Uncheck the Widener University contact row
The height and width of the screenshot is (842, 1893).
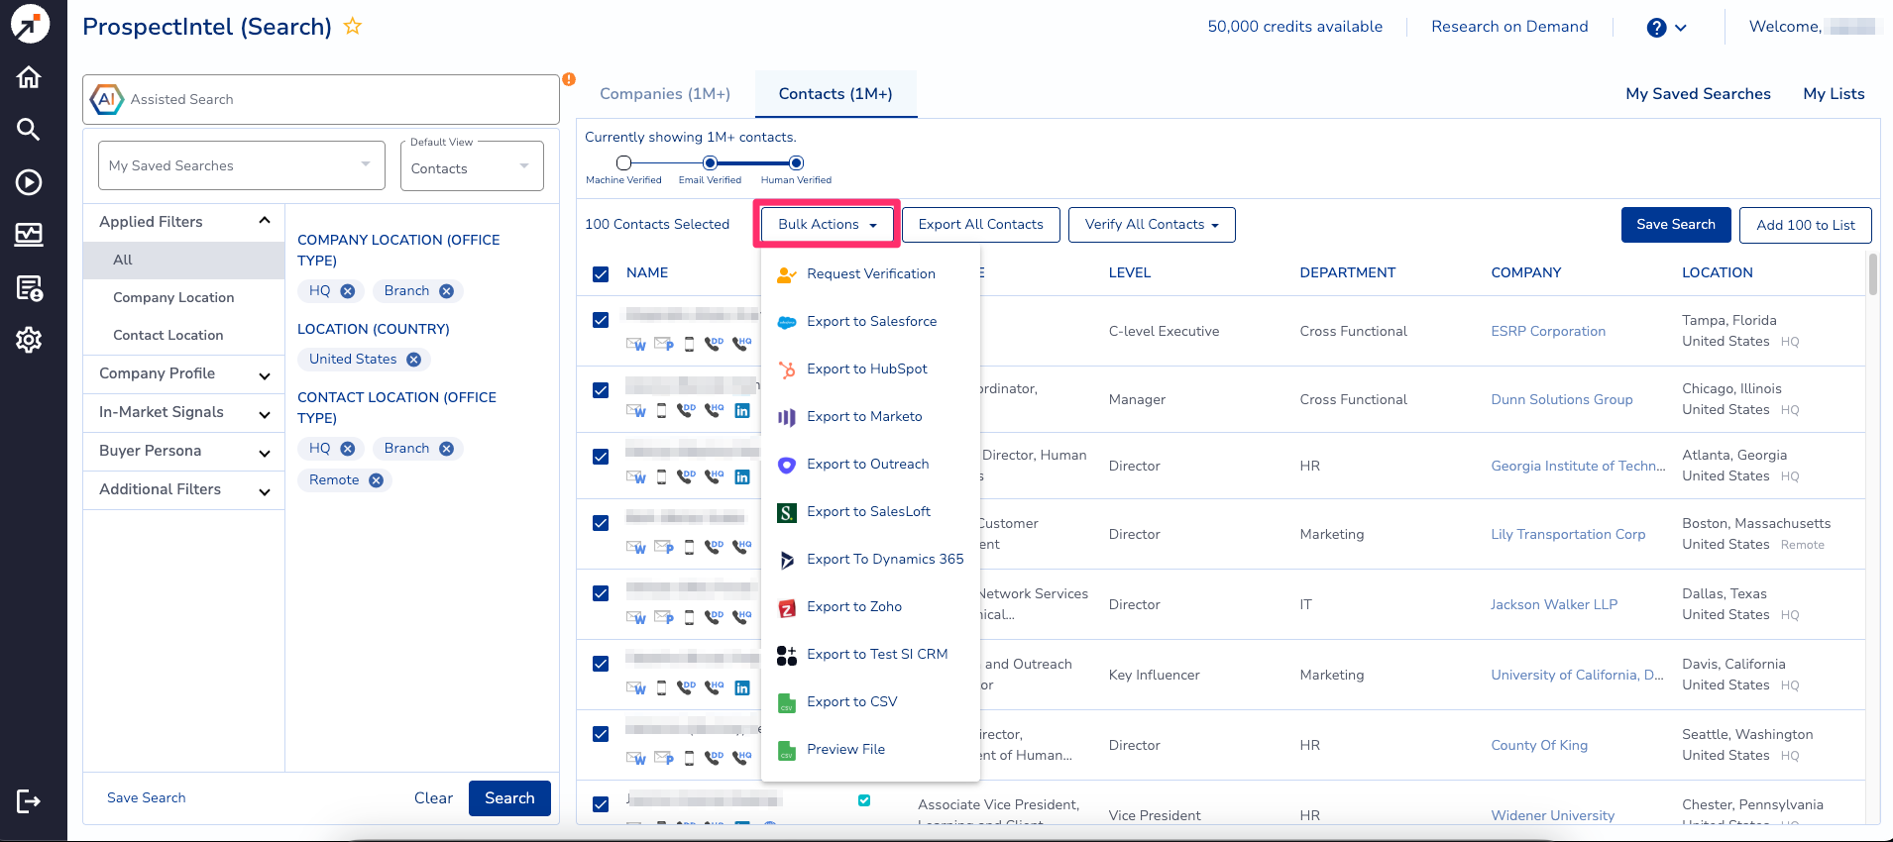(601, 804)
